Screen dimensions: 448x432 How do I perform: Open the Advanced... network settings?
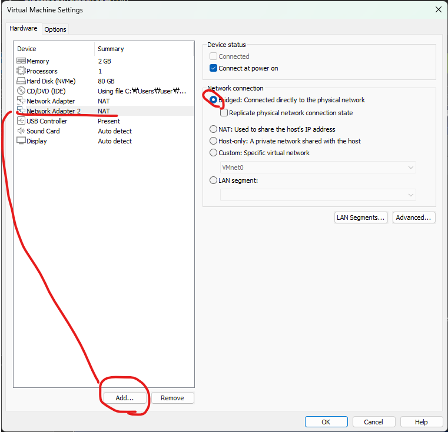[414, 217]
